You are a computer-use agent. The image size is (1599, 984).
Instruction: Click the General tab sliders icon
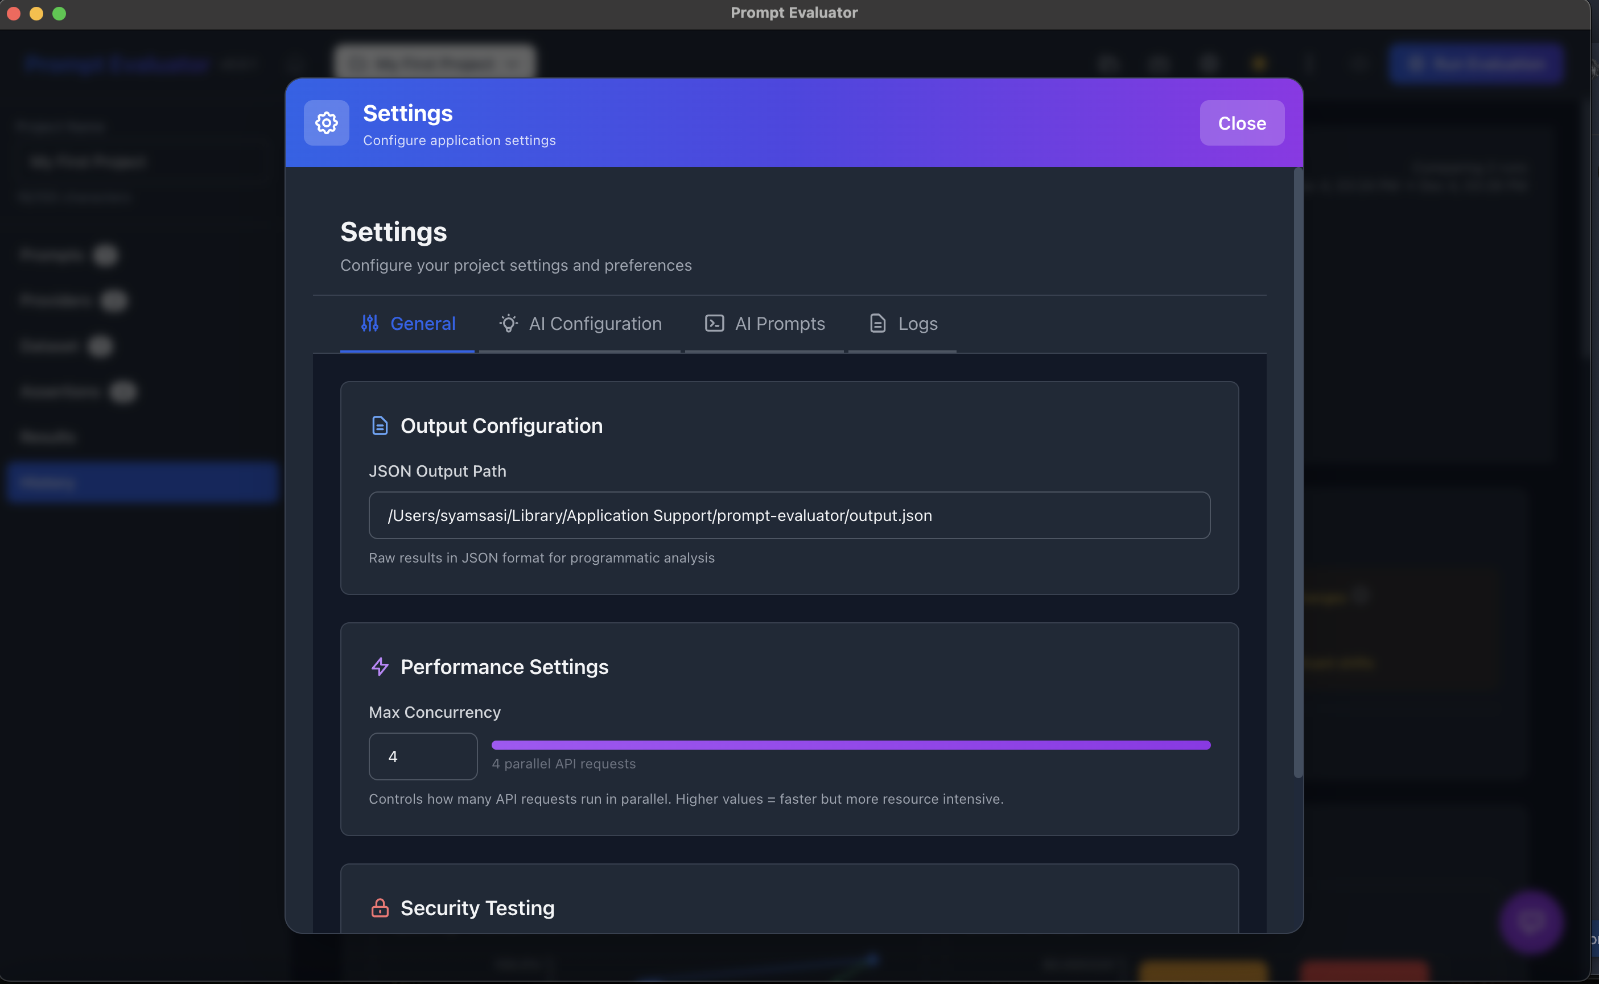pyautogui.click(x=370, y=324)
